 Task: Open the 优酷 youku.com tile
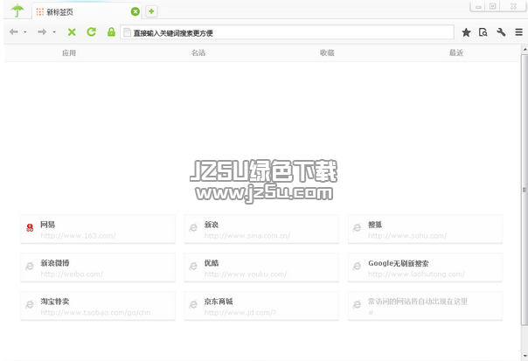(x=261, y=267)
